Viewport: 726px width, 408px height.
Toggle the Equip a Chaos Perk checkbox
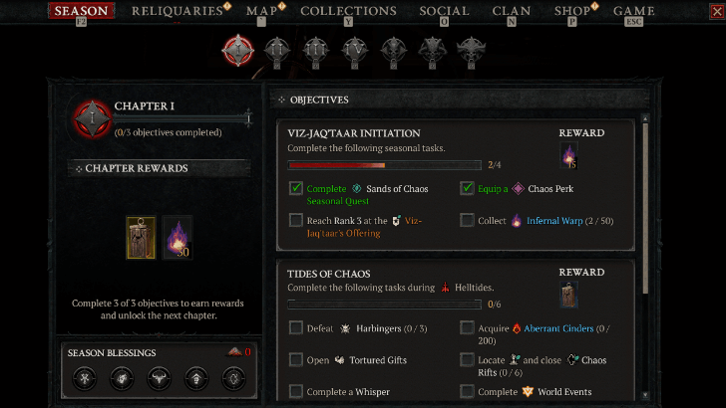tap(468, 188)
